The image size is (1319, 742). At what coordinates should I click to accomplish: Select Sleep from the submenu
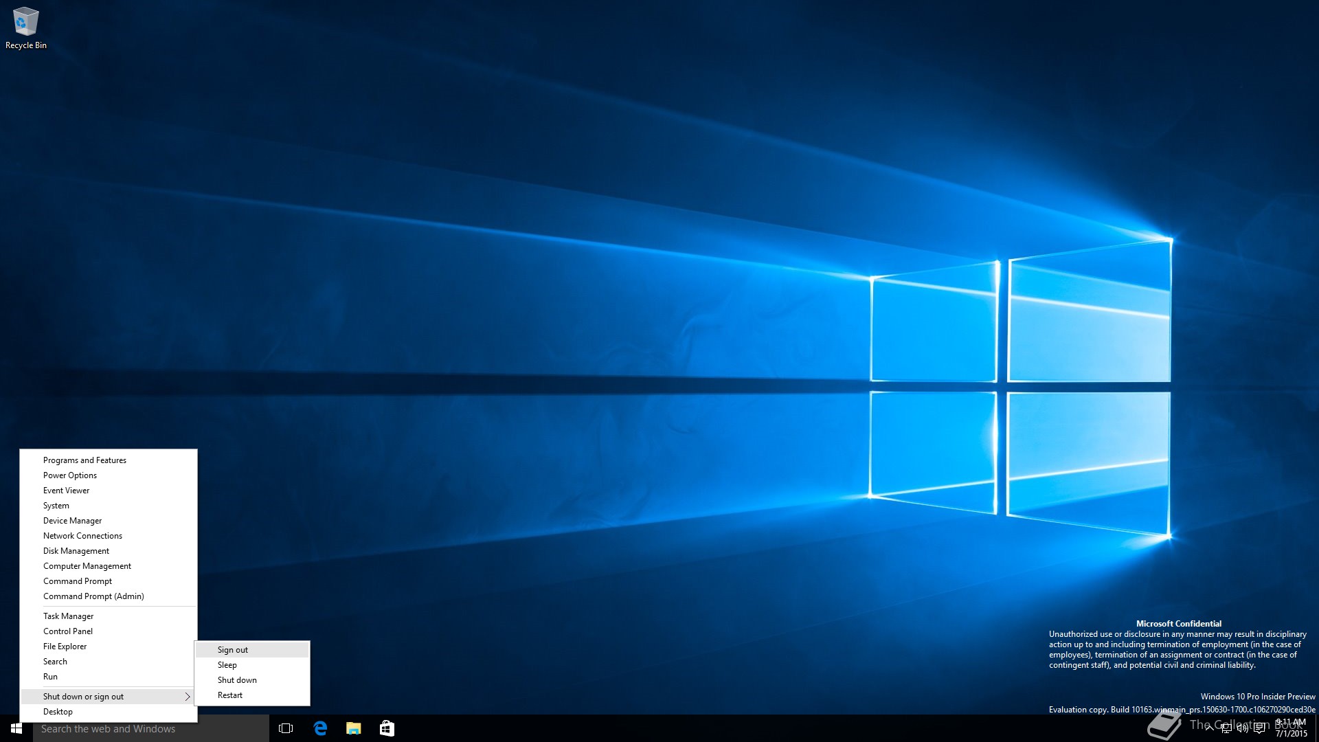point(227,665)
